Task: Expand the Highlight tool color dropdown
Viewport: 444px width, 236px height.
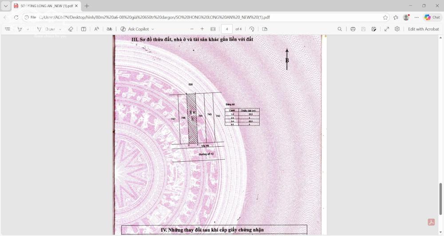Action: pyautogui.click(x=28, y=29)
